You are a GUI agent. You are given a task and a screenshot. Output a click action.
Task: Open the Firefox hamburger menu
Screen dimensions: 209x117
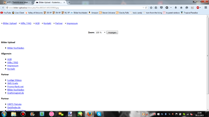point(206,8)
